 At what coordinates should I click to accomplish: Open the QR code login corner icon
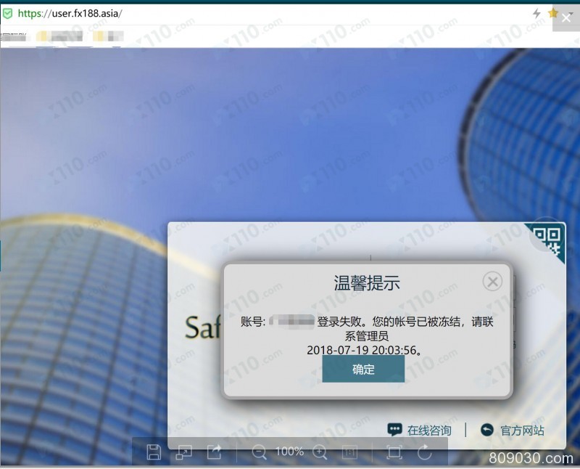point(547,240)
